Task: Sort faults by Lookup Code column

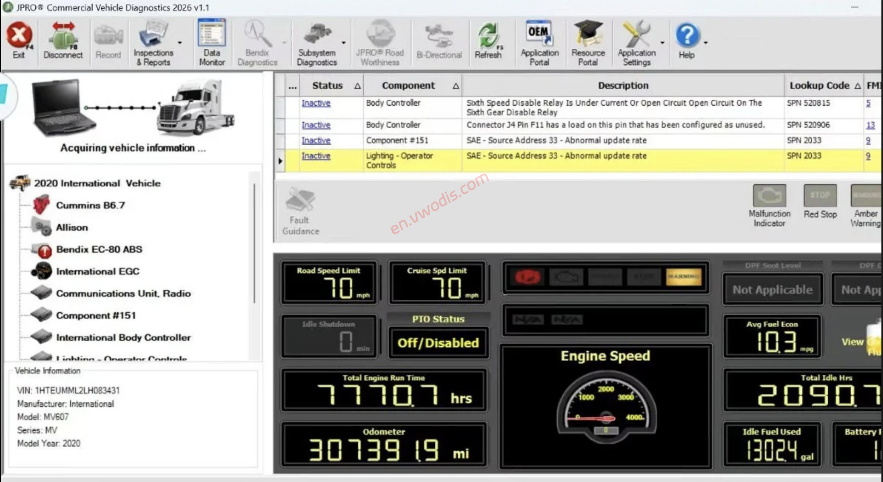Action: pyautogui.click(x=824, y=85)
